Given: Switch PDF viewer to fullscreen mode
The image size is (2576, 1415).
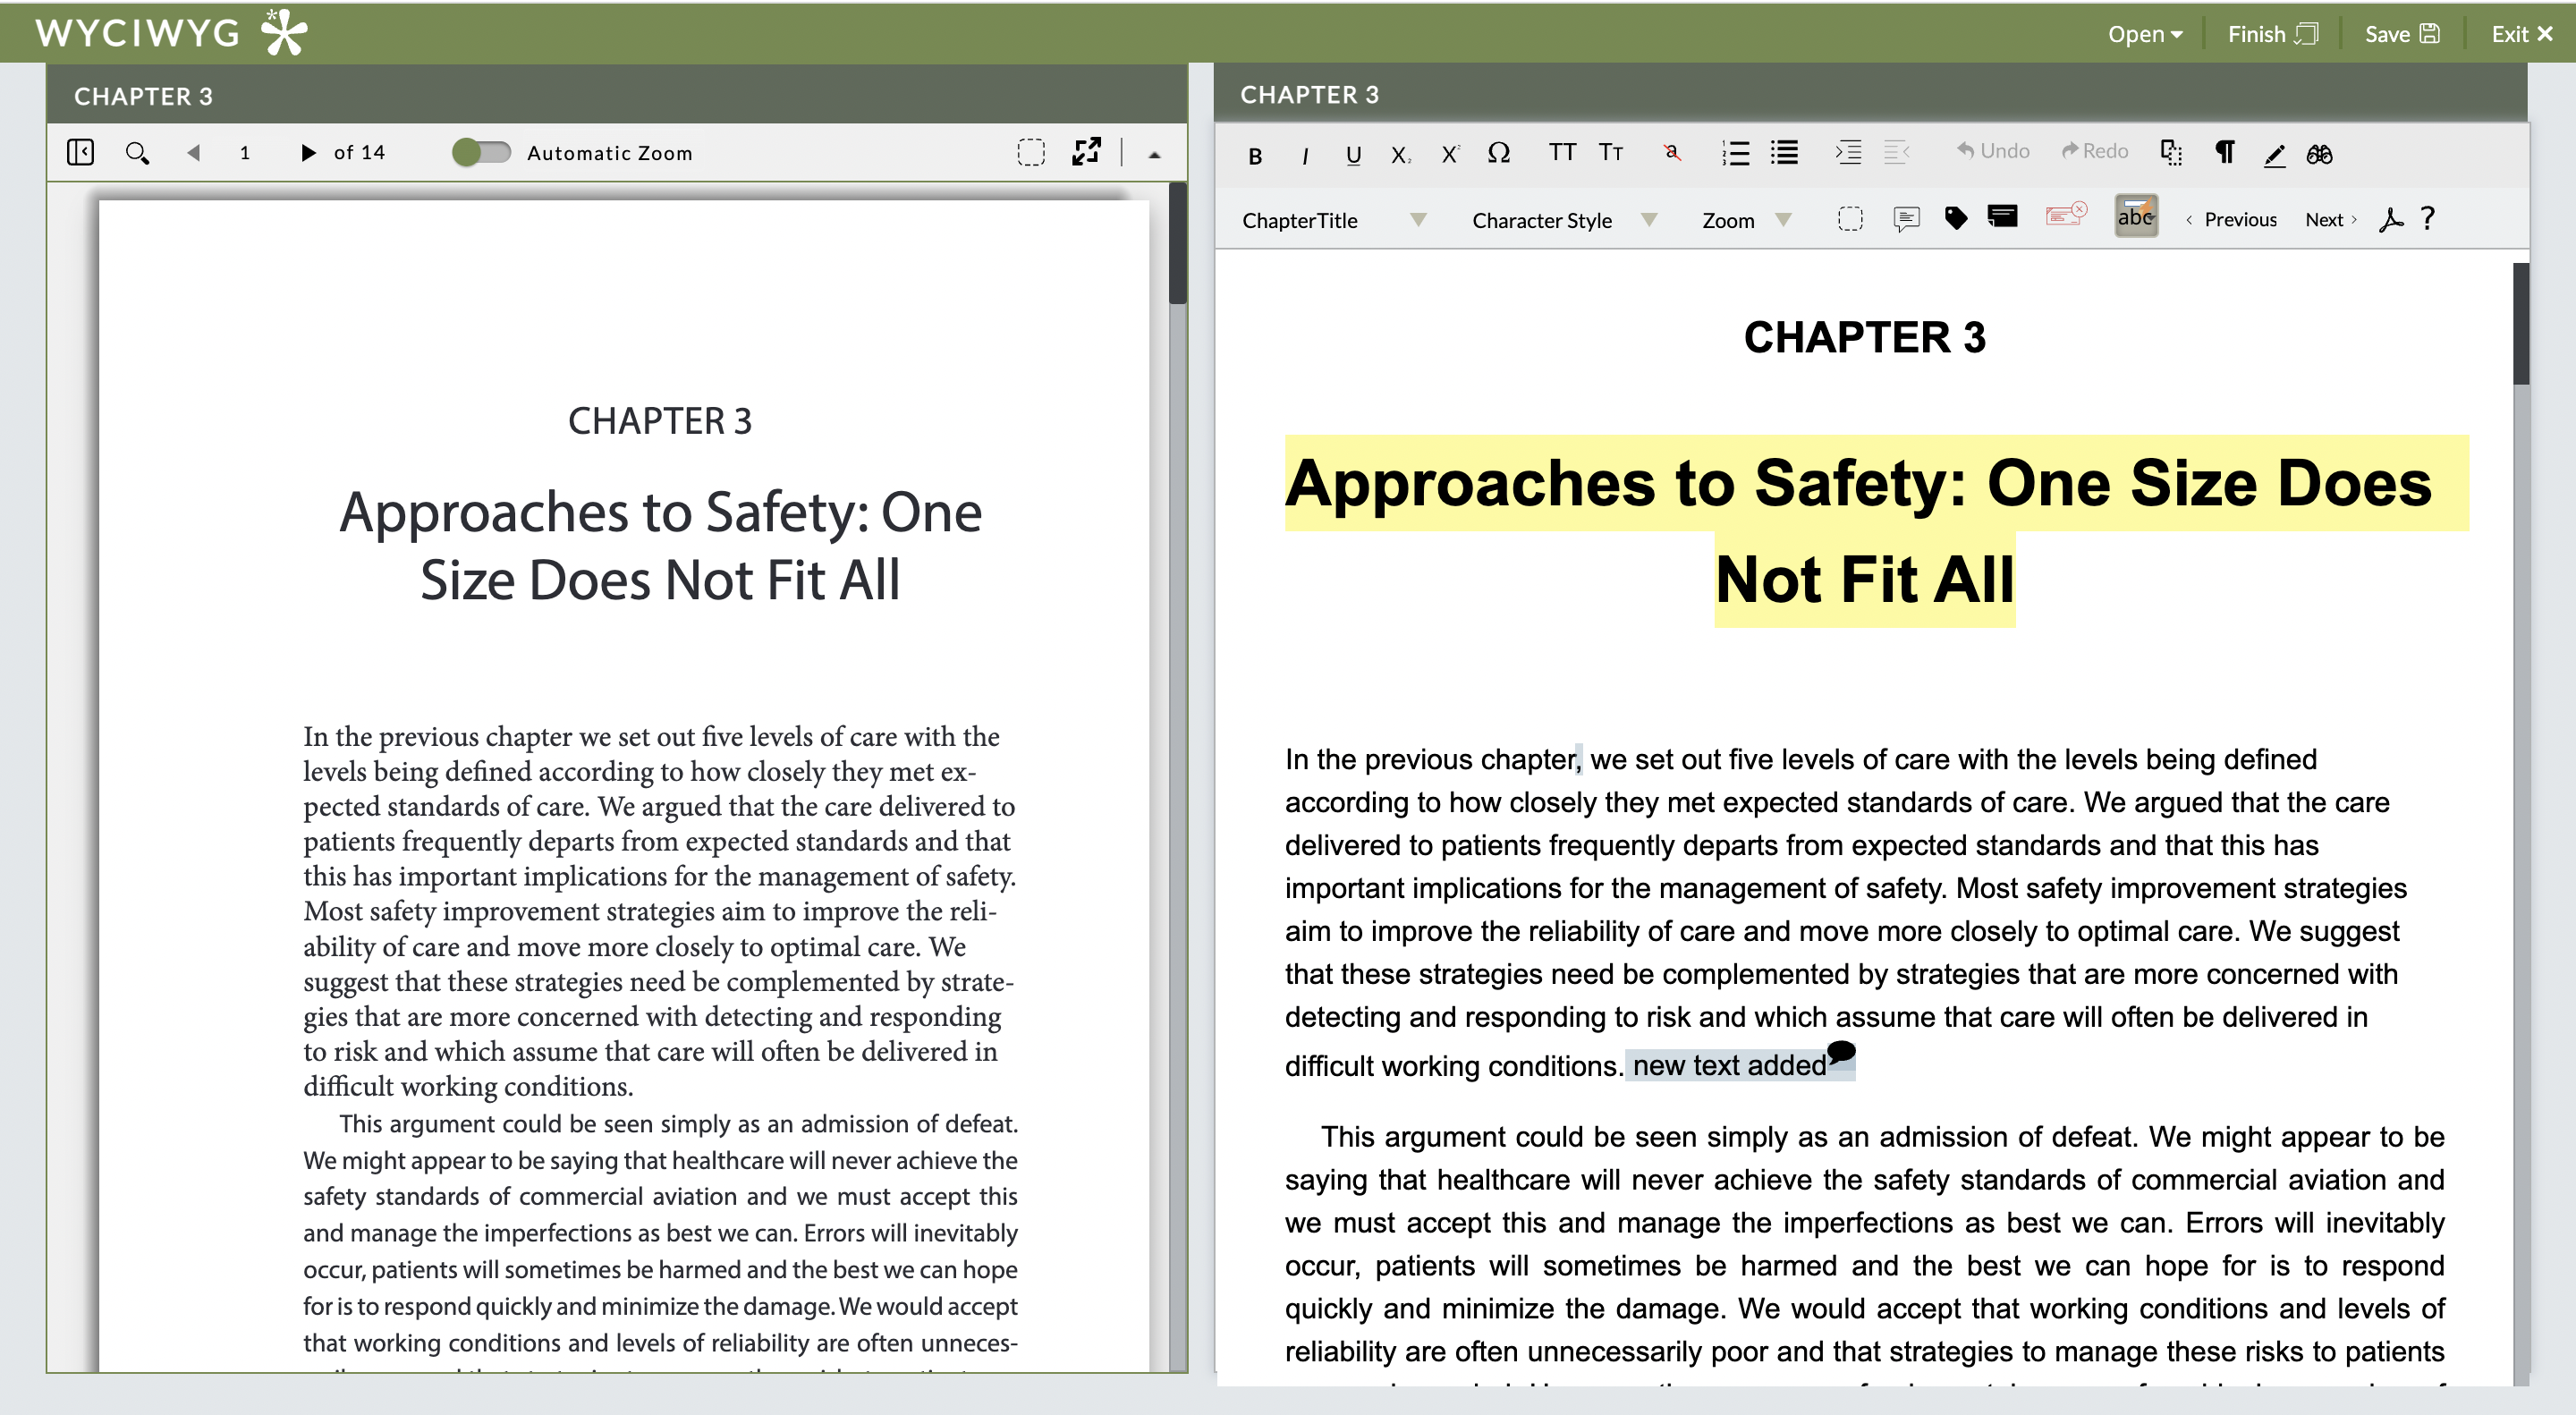Looking at the screenshot, I should tap(1086, 152).
